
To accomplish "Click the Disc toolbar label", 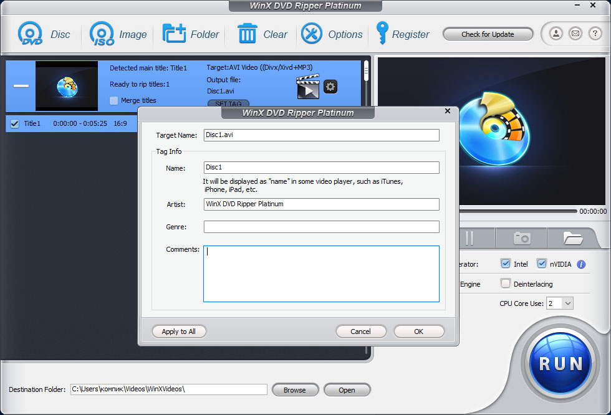I will [60, 35].
